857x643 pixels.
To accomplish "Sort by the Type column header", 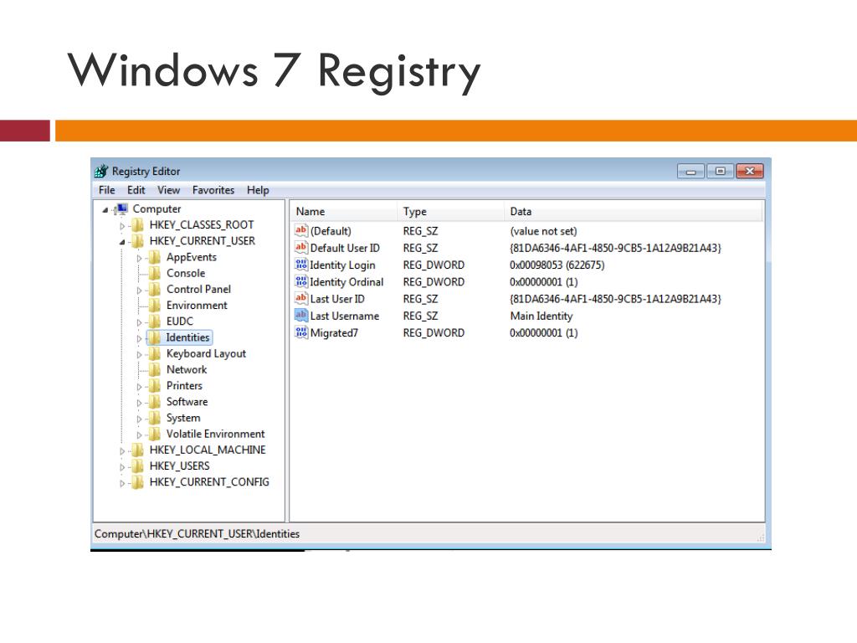I will (x=450, y=212).
